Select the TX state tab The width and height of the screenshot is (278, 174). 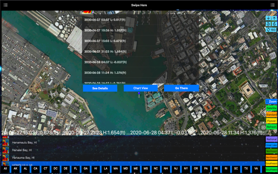246,169
